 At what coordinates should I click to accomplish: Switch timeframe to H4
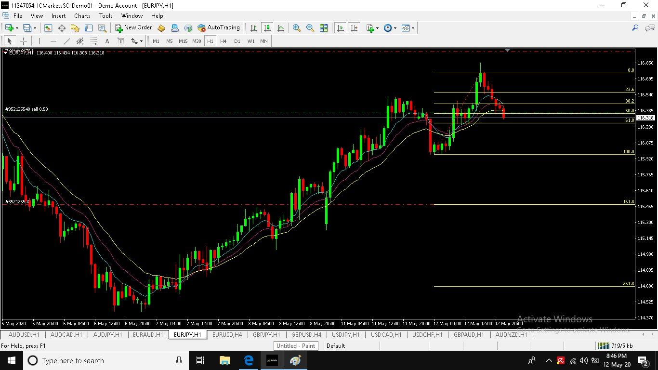click(x=224, y=41)
